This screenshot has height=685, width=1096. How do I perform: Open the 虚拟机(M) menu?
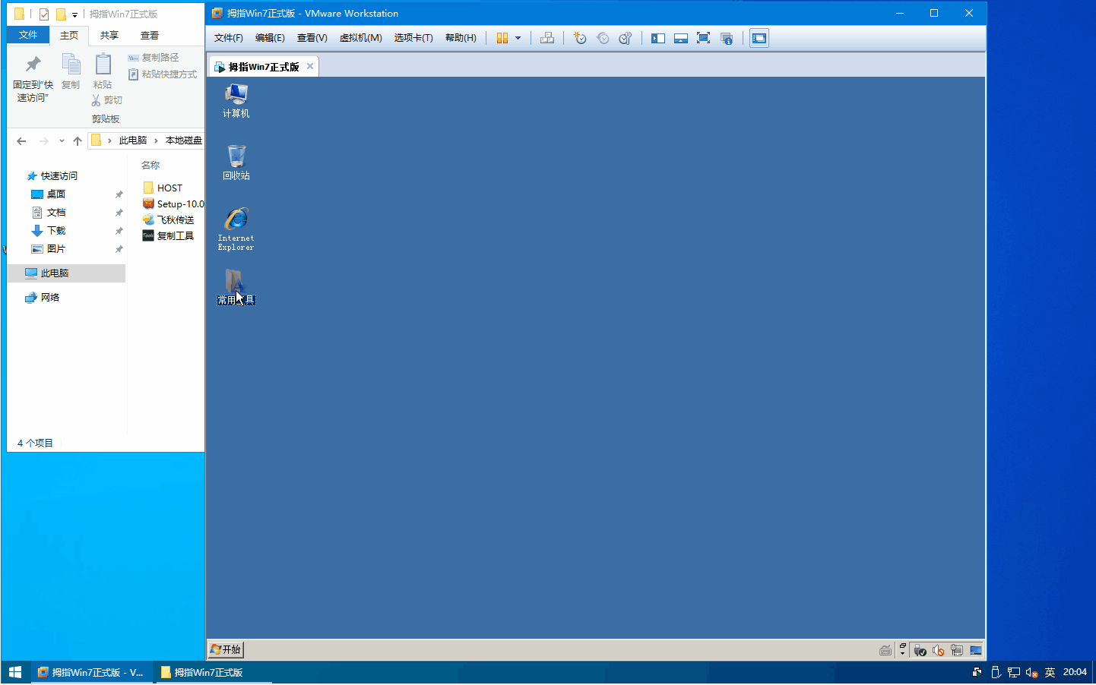point(360,38)
